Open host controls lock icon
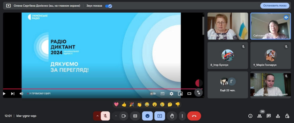The width and height of the screenshot is (294, 123). point(287,116)
